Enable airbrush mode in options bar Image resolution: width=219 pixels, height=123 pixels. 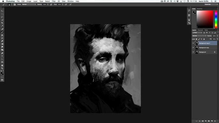pyautogui.click(x=66, y=4)
